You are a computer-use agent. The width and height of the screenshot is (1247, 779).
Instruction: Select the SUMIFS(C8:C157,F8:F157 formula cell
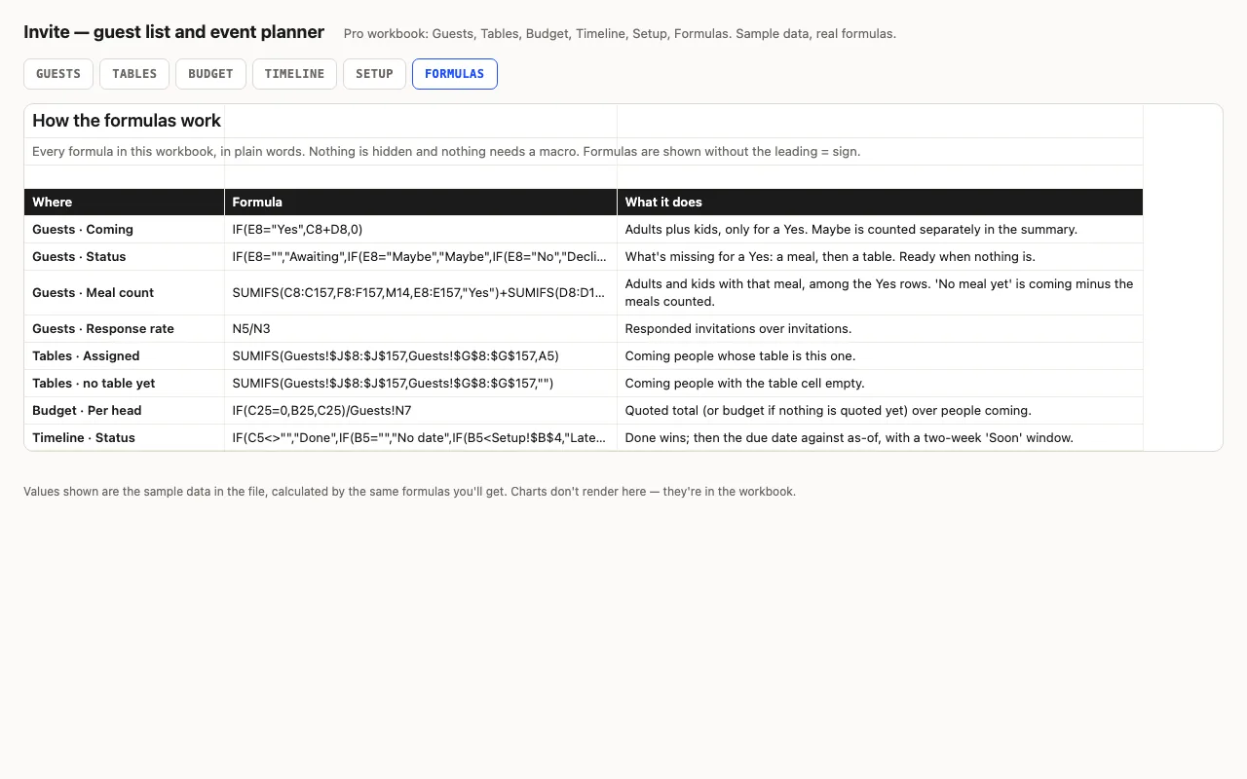coord(421,293)
